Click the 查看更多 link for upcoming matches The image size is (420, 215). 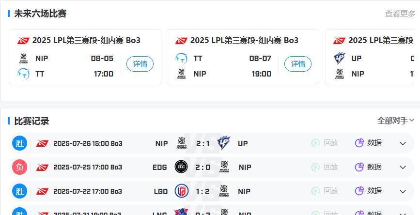click(400, 14)
